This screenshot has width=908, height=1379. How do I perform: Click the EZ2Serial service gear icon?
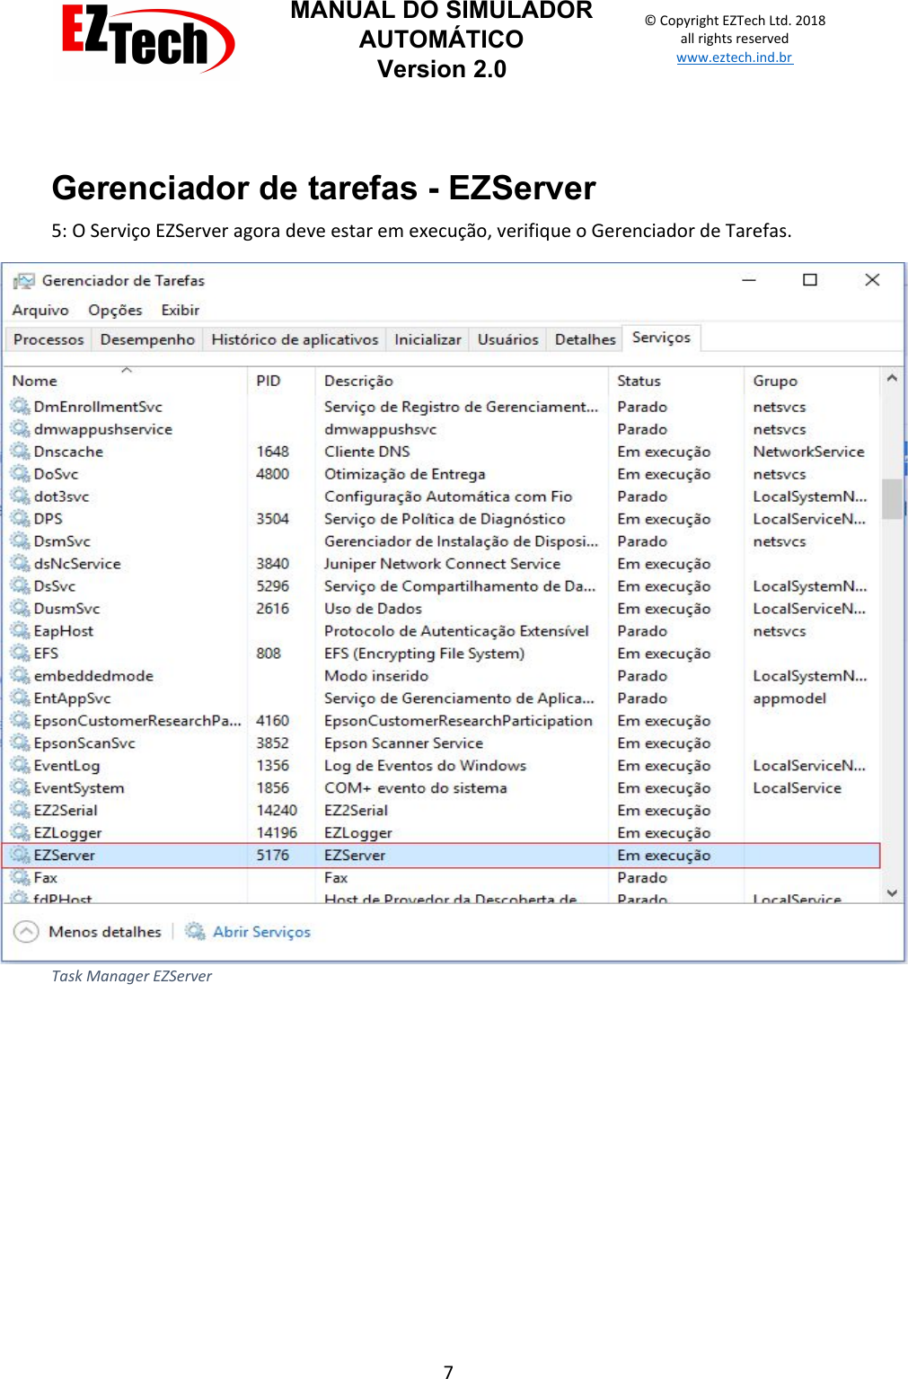click(20, 810)
